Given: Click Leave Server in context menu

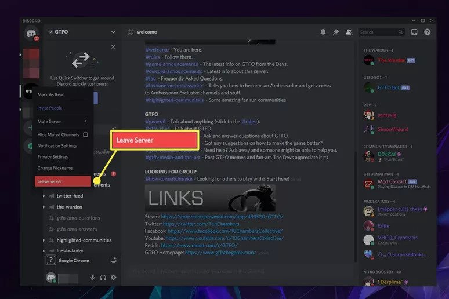Looking at the screenshot, I should (x=63, y=181).
